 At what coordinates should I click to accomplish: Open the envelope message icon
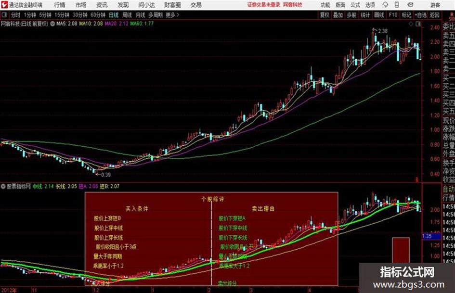pyautogui.click(x=410, y=5)
